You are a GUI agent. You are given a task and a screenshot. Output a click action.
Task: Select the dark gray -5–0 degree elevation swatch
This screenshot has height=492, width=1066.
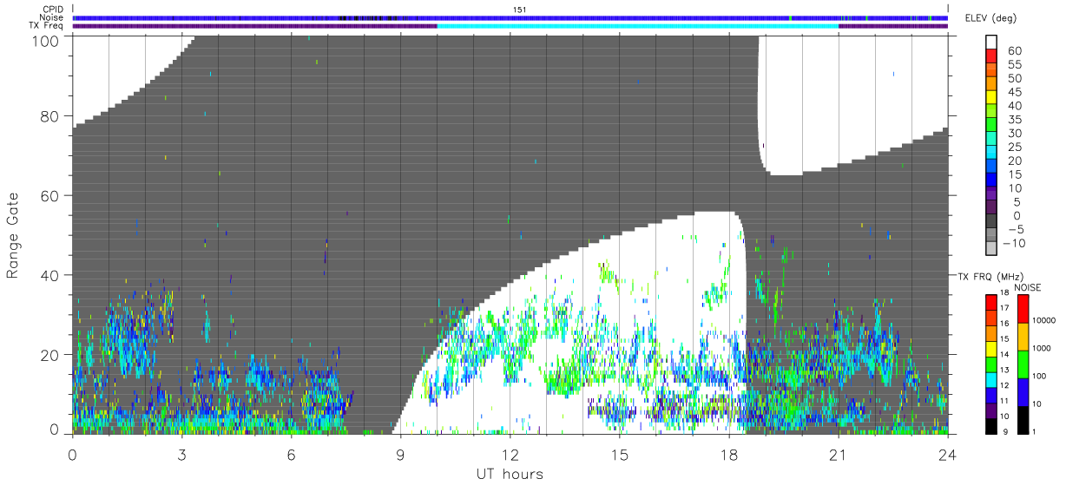point(991,222)
